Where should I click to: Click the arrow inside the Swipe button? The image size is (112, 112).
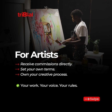click(x=87, y=99)
